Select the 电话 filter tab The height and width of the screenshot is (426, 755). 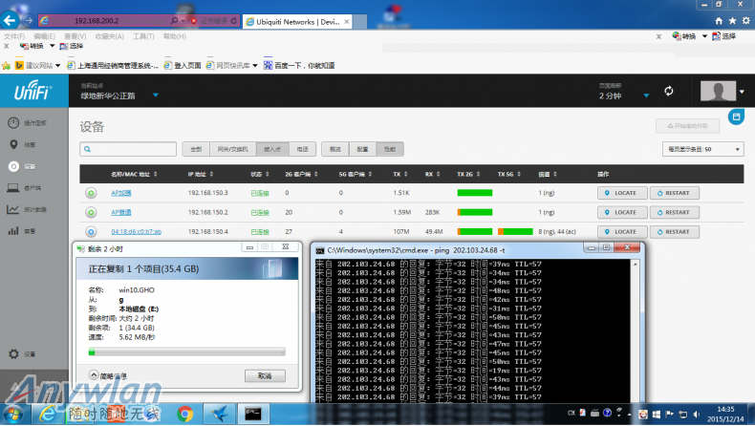tap(302, 149)
